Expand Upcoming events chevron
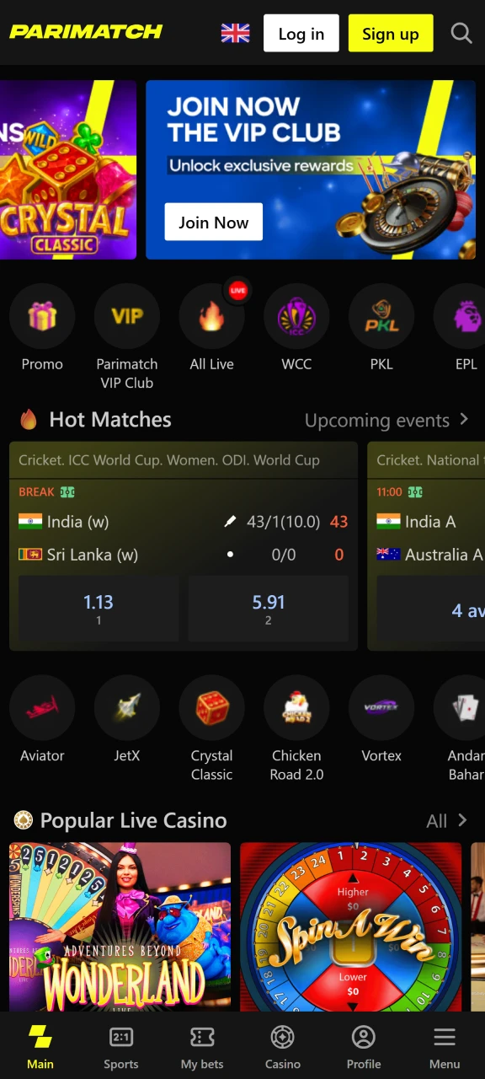 464,419
